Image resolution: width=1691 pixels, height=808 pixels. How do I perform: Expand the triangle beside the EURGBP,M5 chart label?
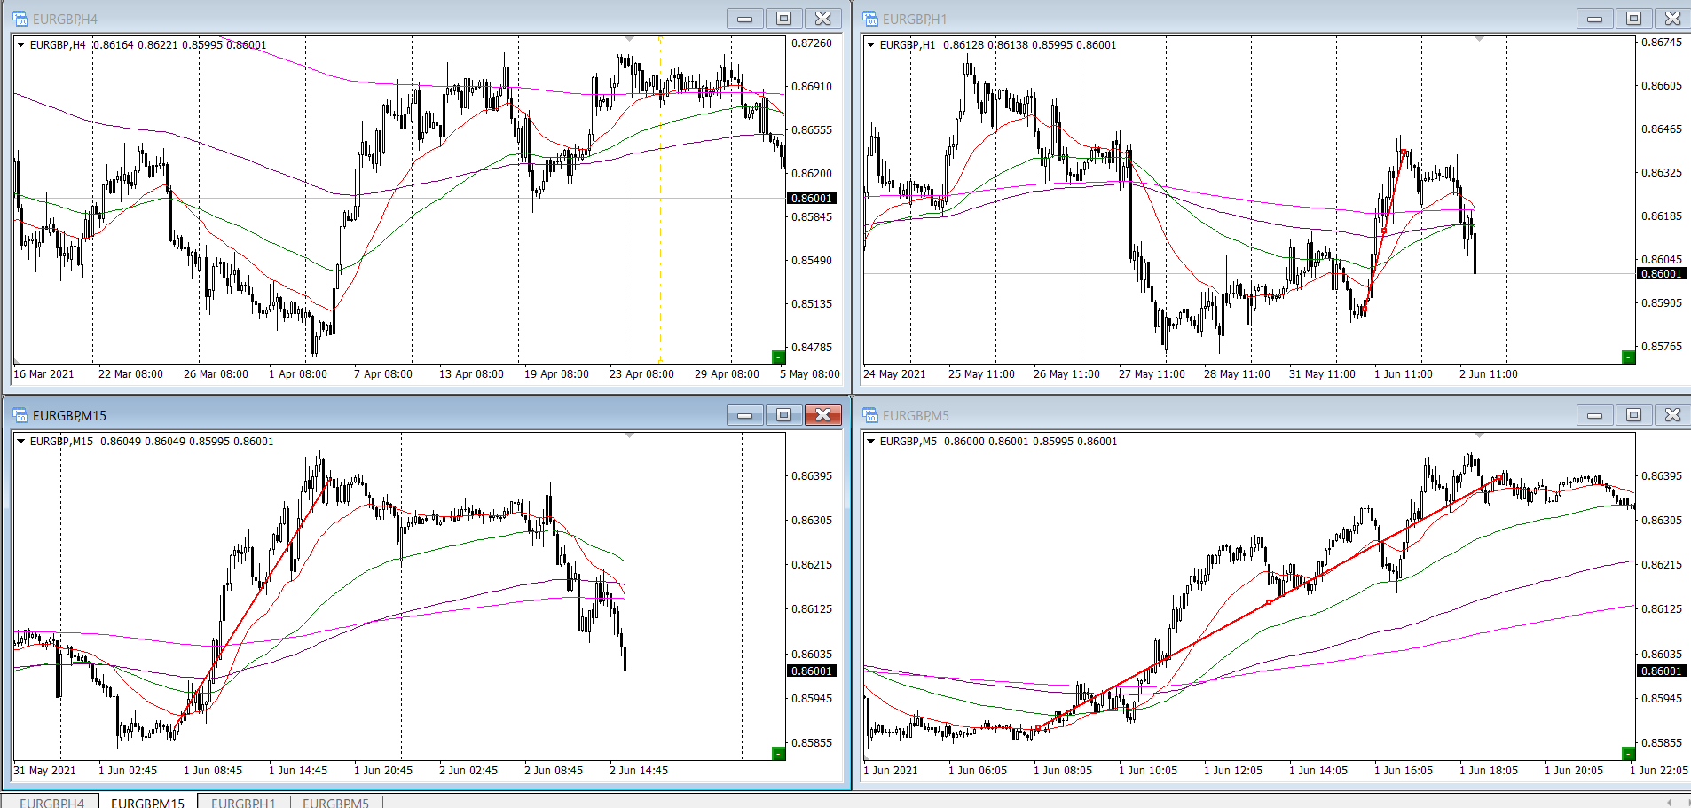coord(870,441)
